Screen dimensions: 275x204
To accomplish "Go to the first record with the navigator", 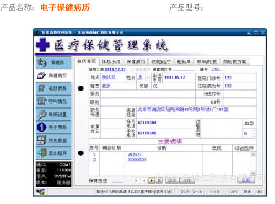I will tap(136, 181).
